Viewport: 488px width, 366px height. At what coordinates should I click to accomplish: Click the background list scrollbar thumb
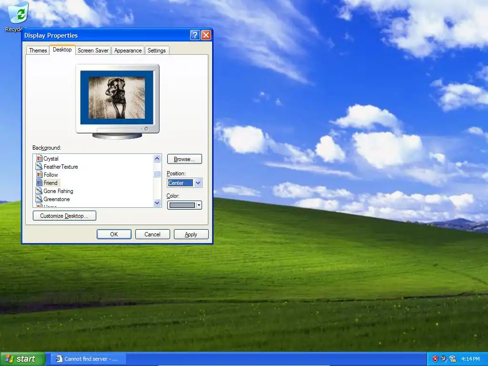(157, 173)
